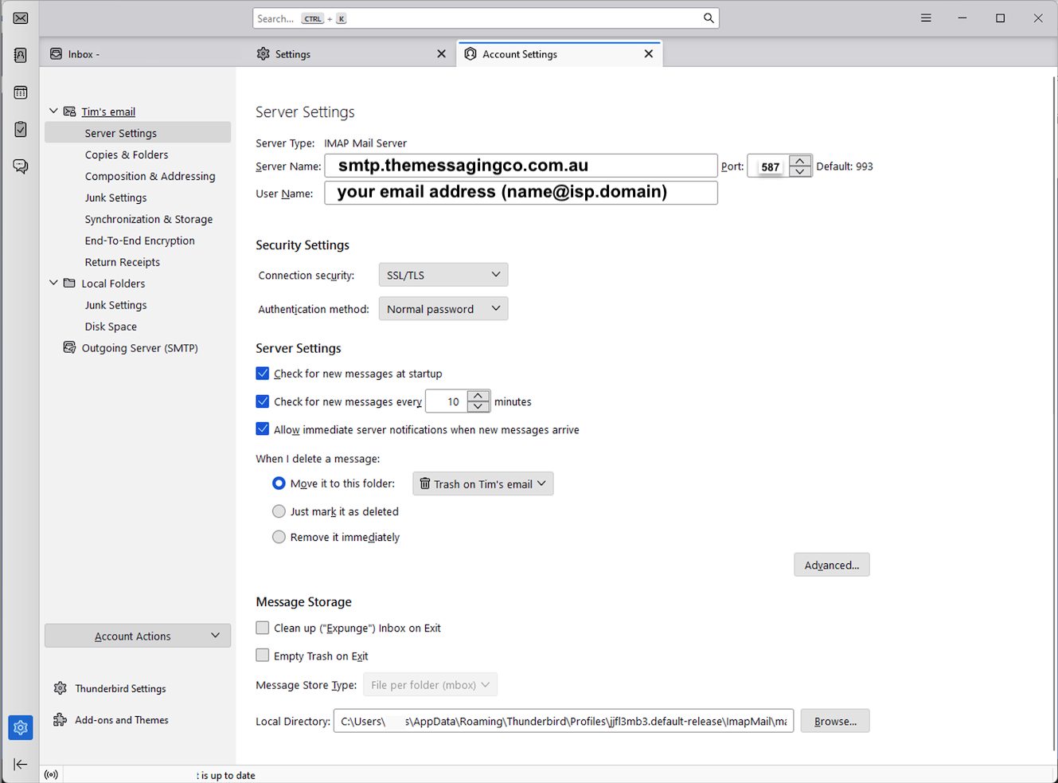This screenshot has height=783, width=1058.
Task: Open the Authentication method dropdown
Action: (443, 308)
